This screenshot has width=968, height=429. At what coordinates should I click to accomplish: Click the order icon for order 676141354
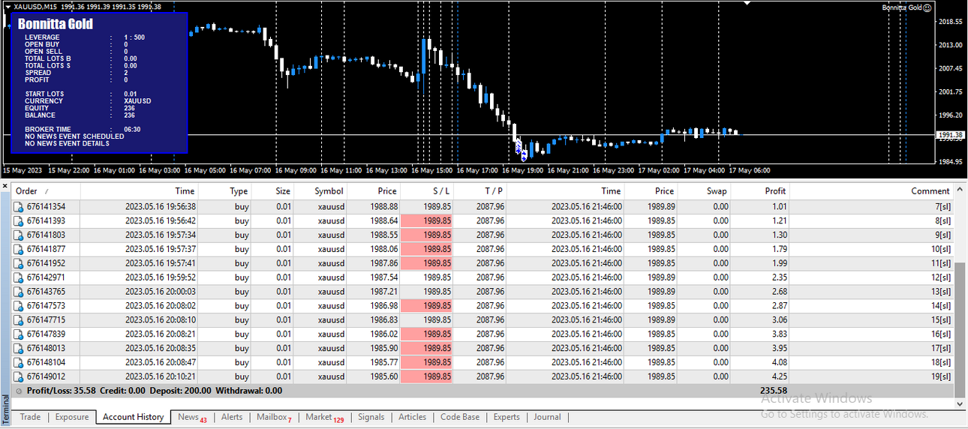pos(19,206)
